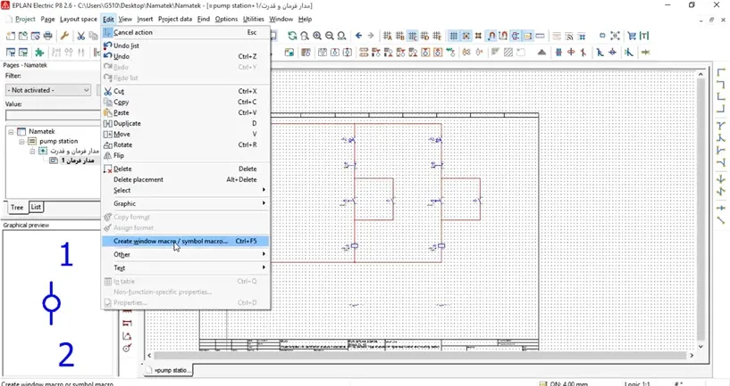Switch to the List tab

coord(36,207)
